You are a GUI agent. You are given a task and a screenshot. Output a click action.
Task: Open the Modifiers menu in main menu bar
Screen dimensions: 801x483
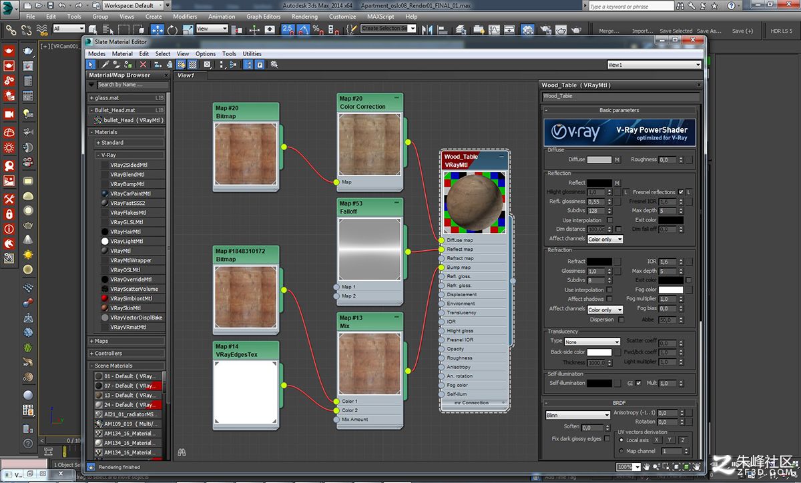click(x=185, y=17)
